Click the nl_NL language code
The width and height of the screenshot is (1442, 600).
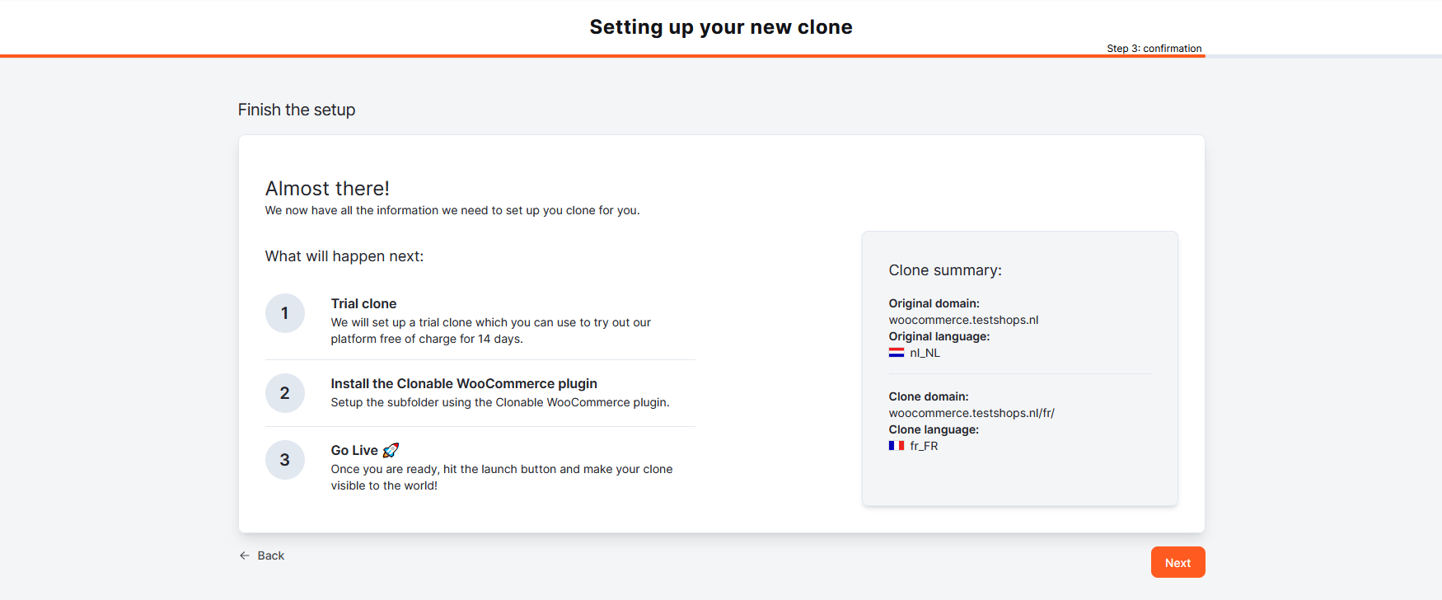(x=925, y=353)
